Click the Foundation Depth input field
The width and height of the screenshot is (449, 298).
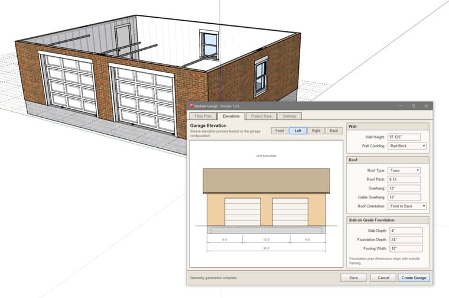406,239
